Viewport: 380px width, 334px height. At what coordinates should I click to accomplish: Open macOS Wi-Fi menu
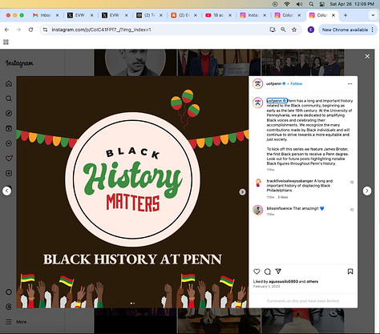click(x=287, y=4)
